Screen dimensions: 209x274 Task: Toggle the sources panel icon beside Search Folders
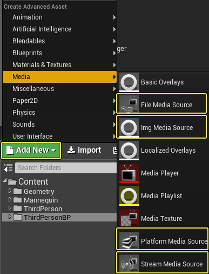(8, 168)
